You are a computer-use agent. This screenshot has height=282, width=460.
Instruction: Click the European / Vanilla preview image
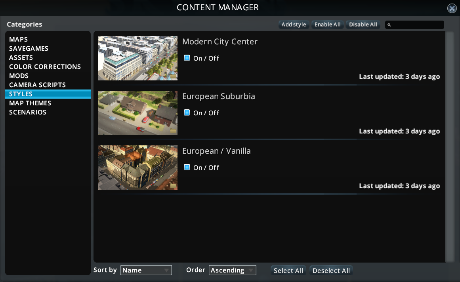tap(137, 168)
